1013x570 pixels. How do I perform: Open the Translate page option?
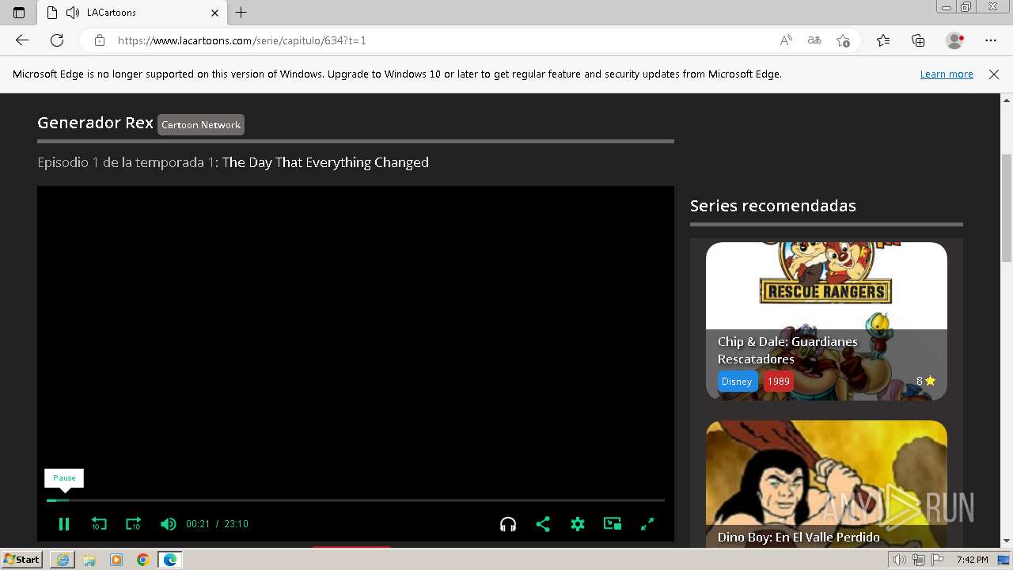(x=814, y=40)
